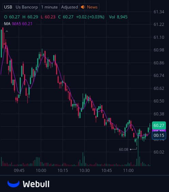Click the MA indicator label
This screenshot has width=169, height=192.
7,24
